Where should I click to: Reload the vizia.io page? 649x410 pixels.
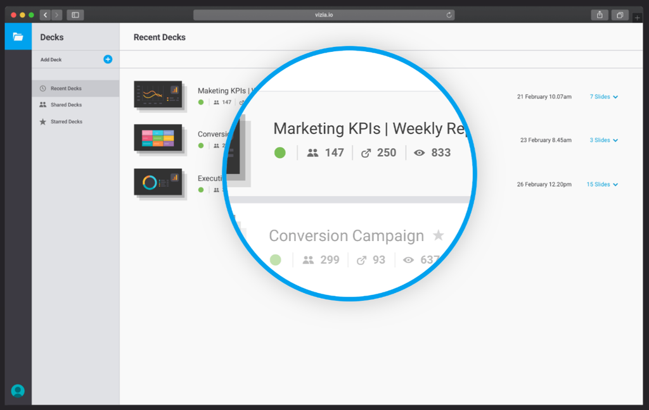tap(449, 15)
